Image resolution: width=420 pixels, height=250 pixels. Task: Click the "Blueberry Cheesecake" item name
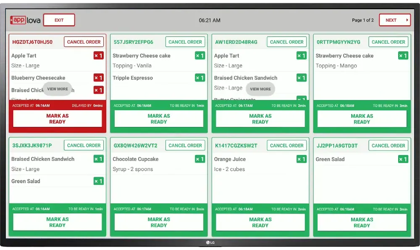click(38, 78)
